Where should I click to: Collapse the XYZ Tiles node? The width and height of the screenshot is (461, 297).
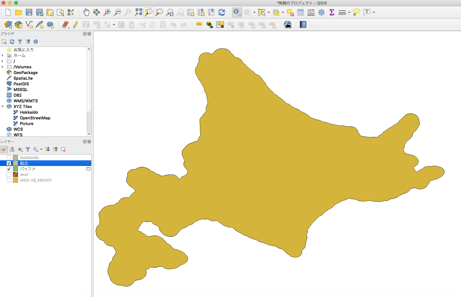(3, 106)
